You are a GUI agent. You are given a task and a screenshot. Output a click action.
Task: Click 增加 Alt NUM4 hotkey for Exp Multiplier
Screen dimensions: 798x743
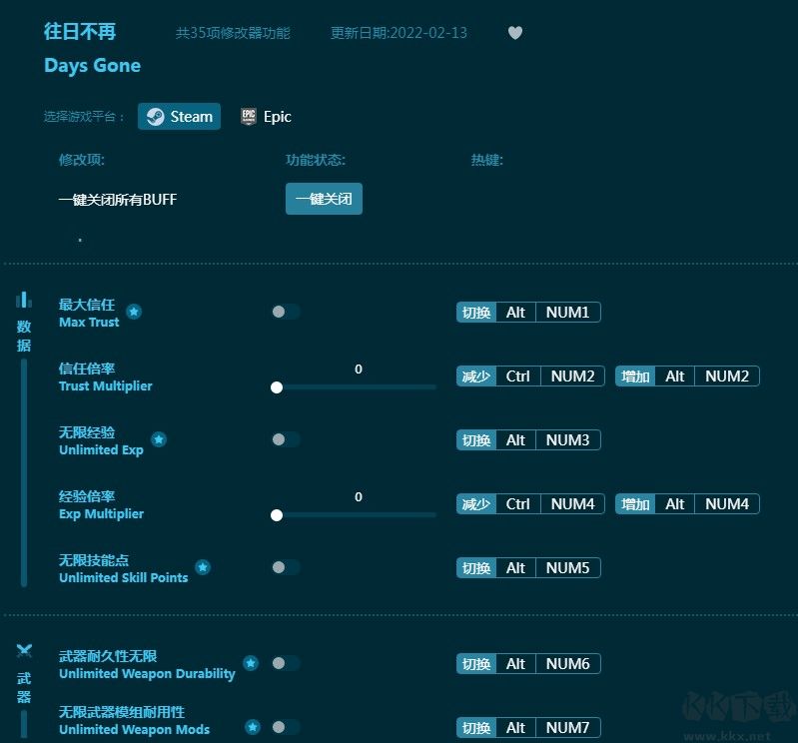[687, 503]
